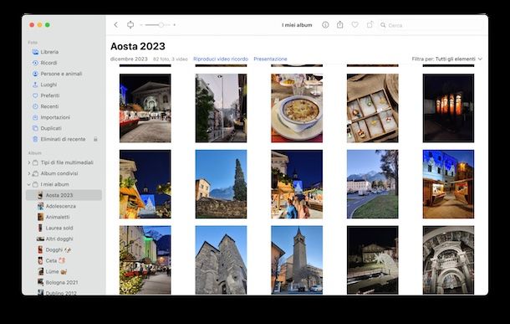Collapse I miei album folder

tap(29, 184)
